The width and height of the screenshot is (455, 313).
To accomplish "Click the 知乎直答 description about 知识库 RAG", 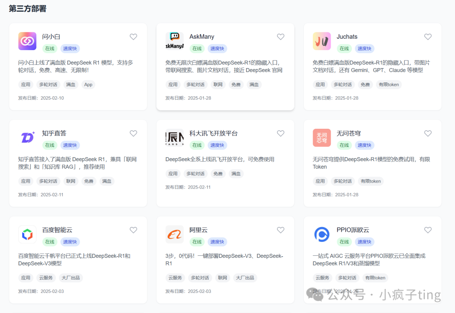I will point(78,163).
